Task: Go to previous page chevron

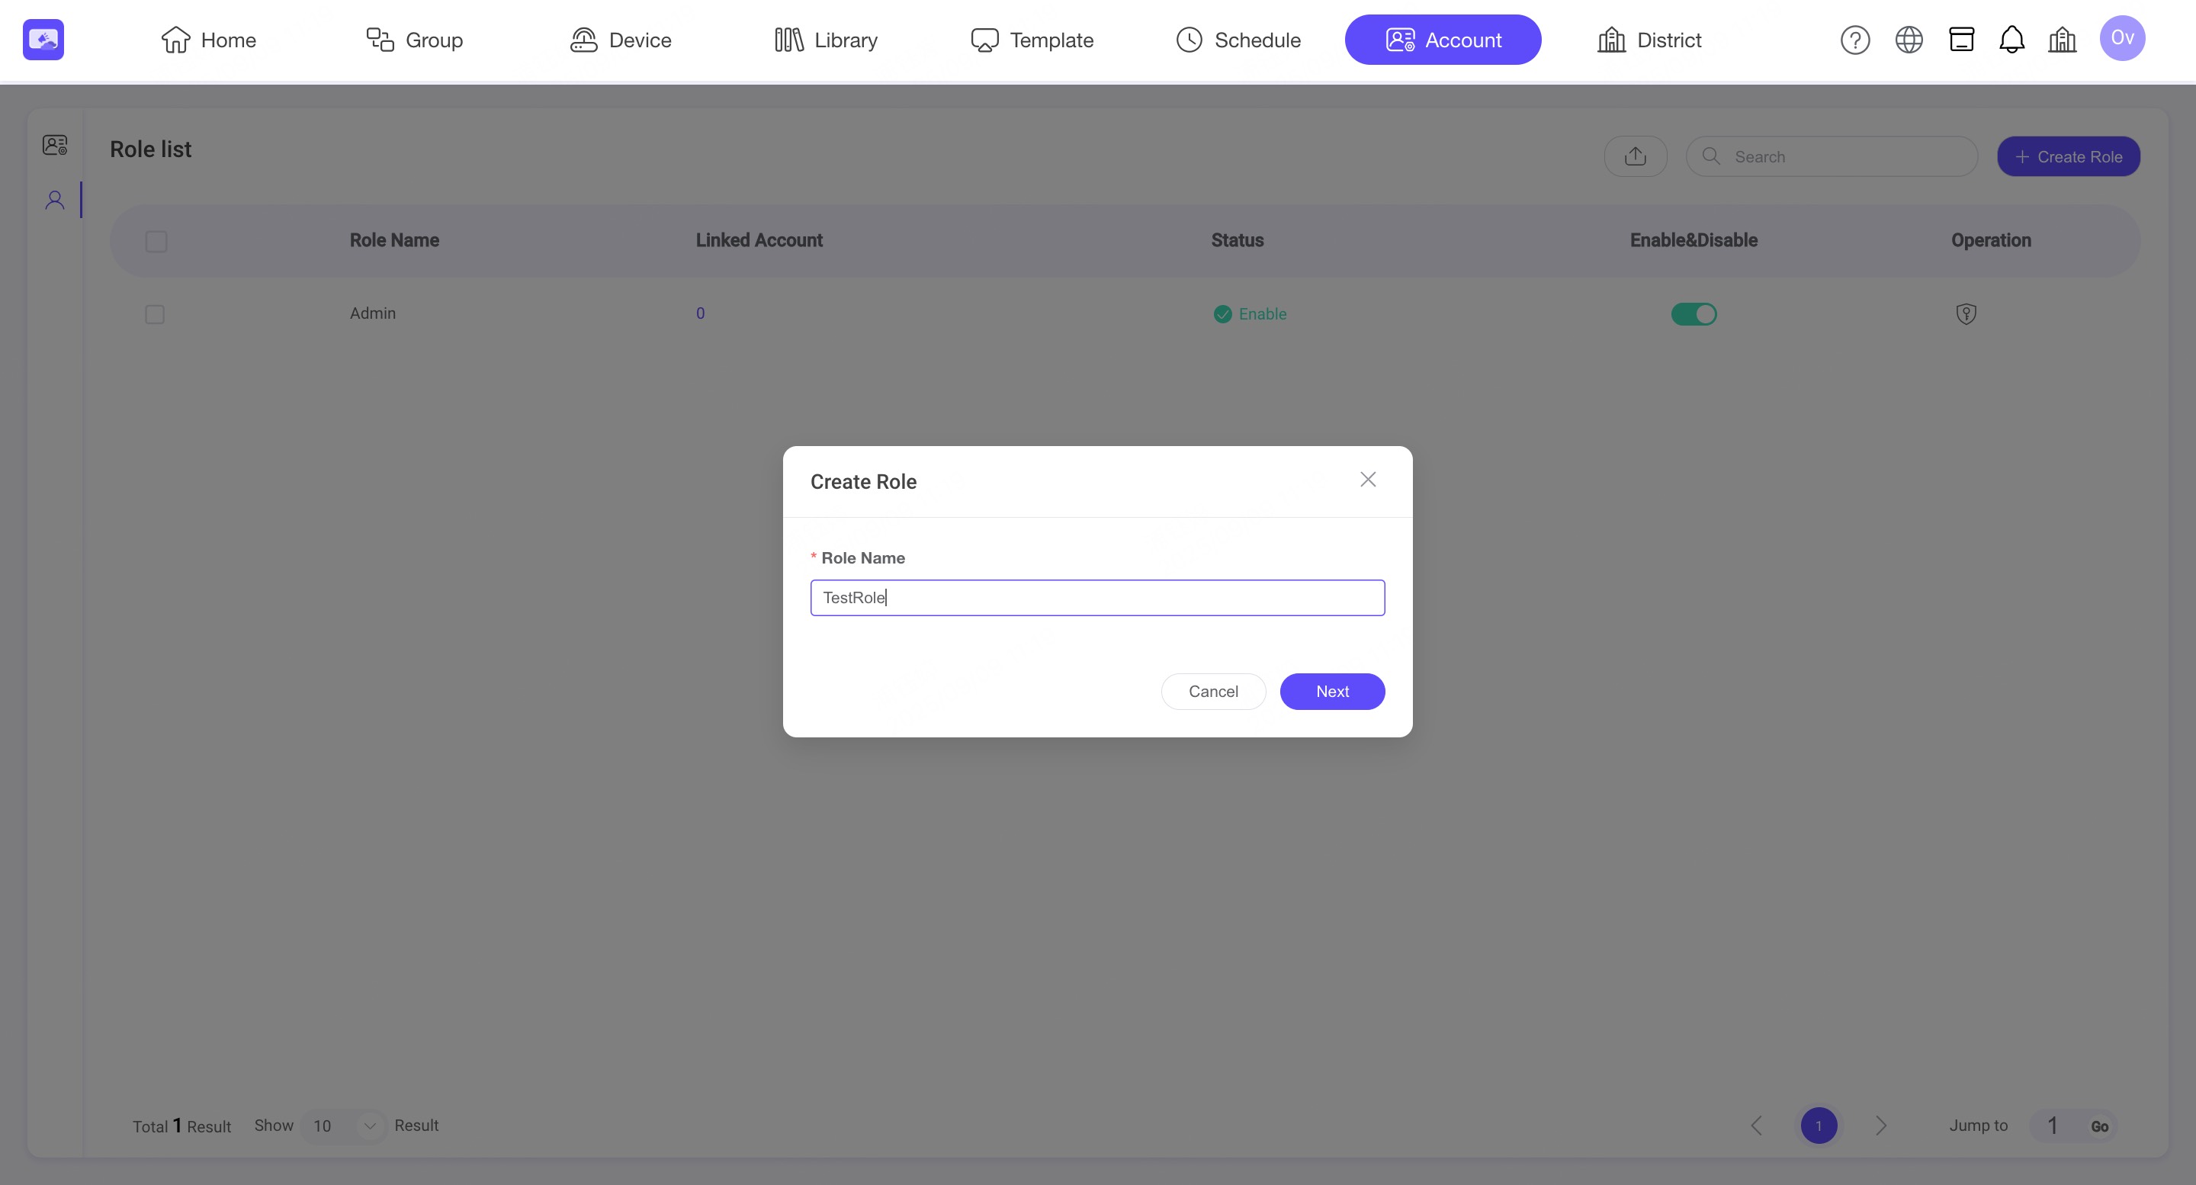Action: 1756,1126
